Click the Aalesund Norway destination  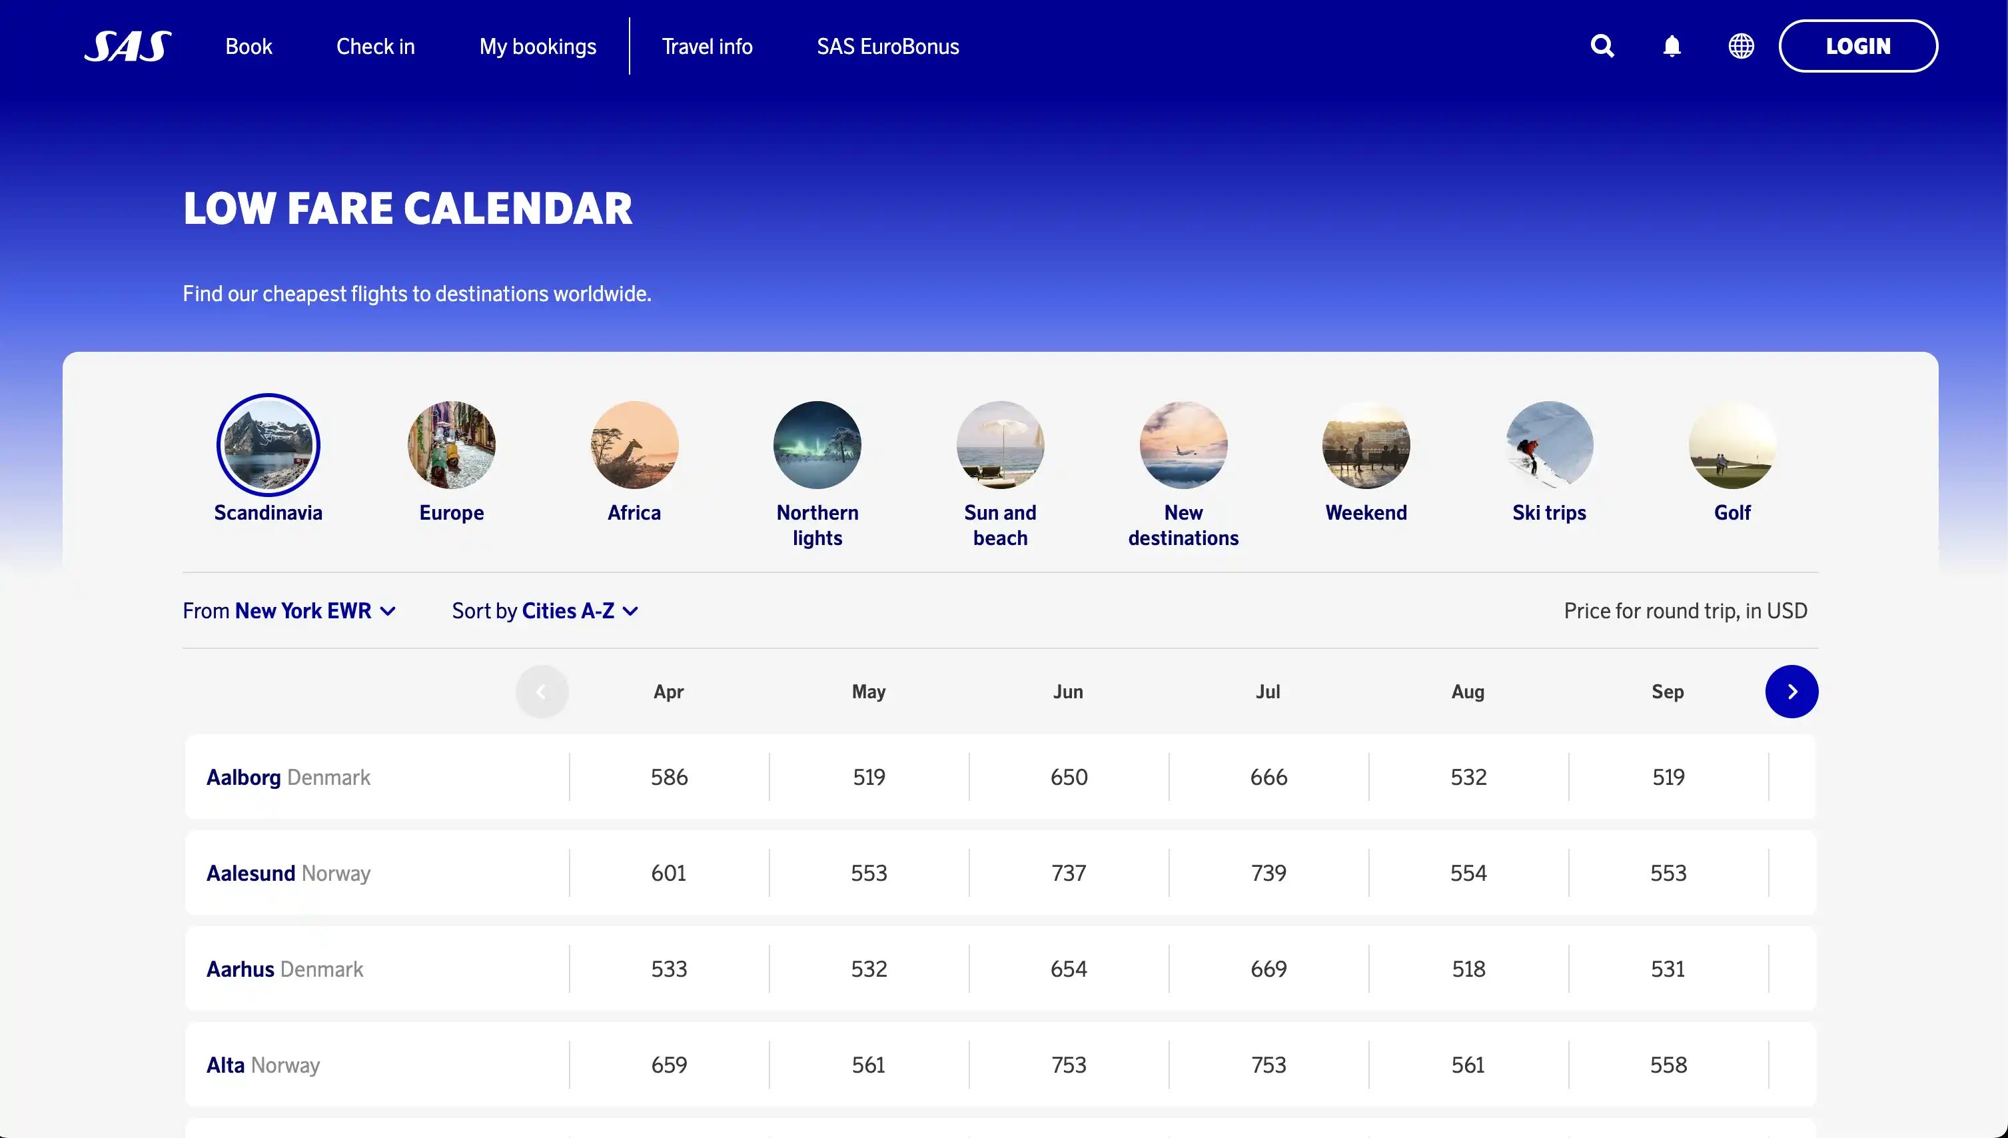click(x=288, y=873)
